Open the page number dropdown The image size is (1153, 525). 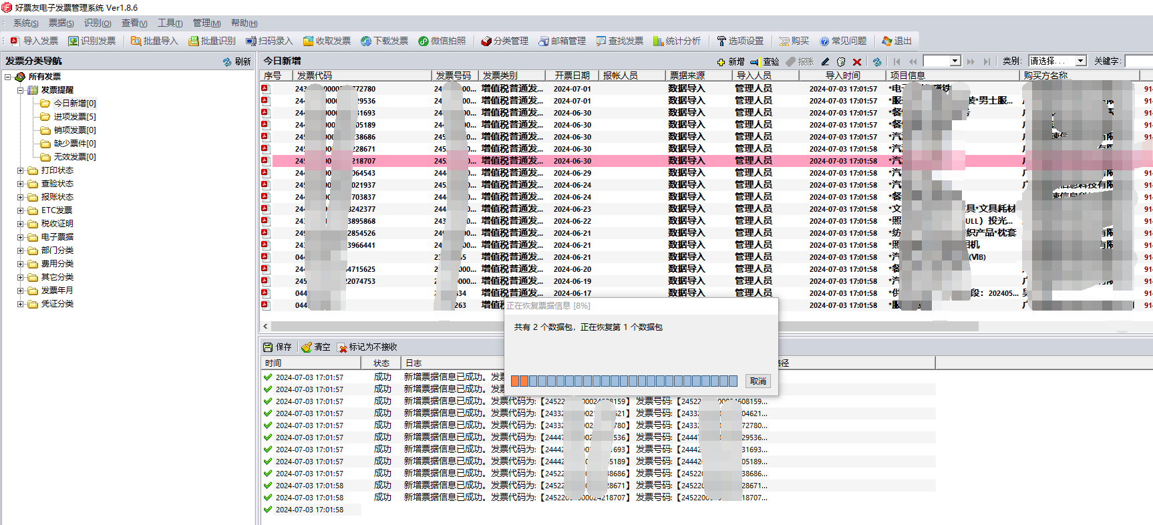955,61
